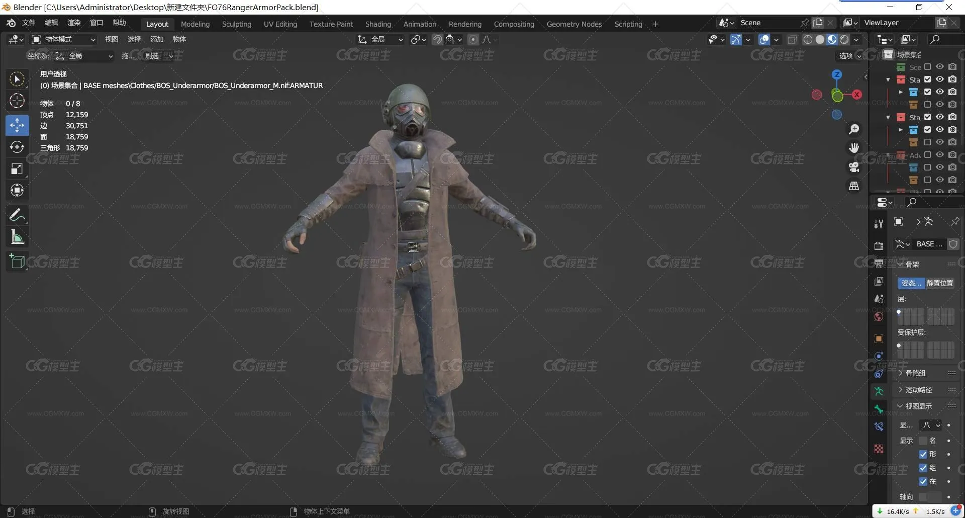The width and height of the screenshot is (965, 518).
Task: Open the 渲染 menu
Action: coord(74,23)
